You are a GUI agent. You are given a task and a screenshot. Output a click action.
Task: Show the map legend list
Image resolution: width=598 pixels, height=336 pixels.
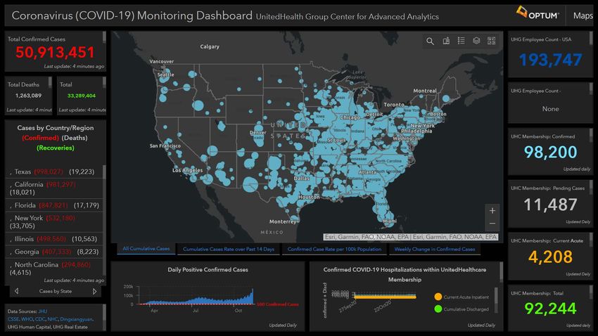(x=461, y=40)
